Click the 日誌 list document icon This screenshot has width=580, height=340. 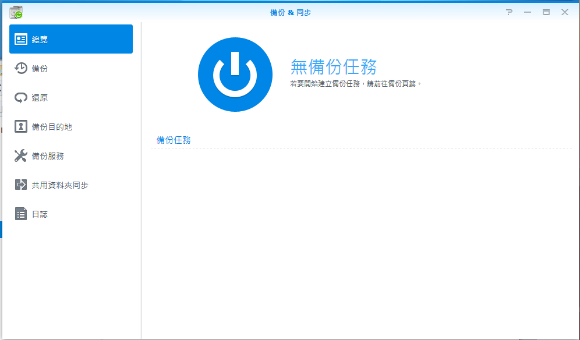pos(21,214)
